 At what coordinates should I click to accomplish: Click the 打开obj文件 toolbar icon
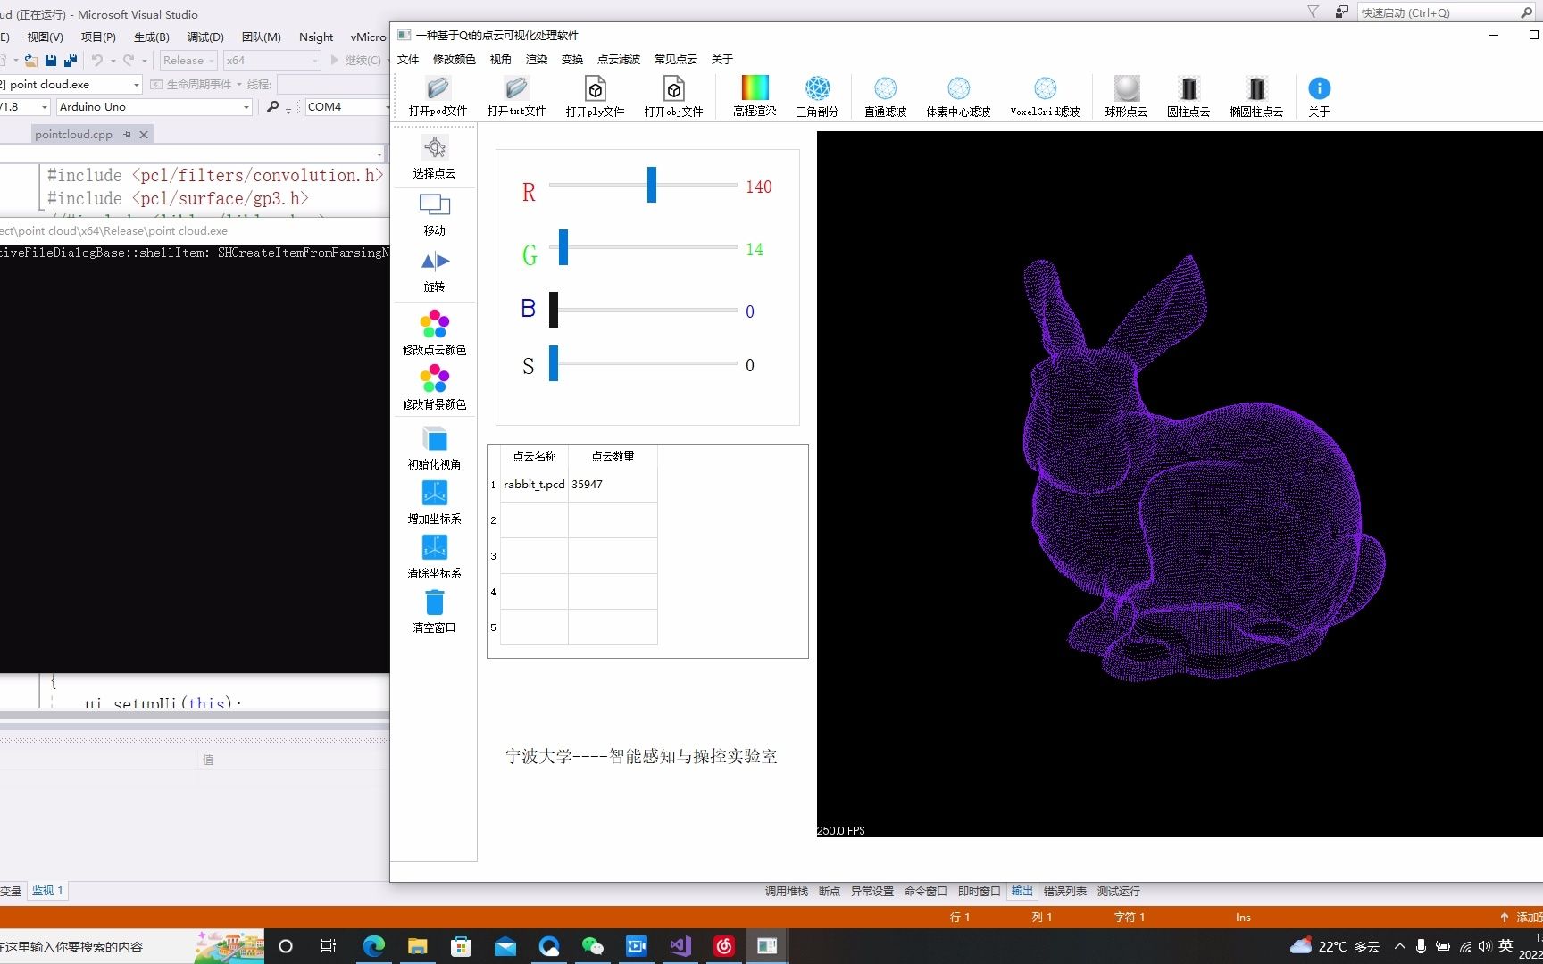tap(673, 96)
